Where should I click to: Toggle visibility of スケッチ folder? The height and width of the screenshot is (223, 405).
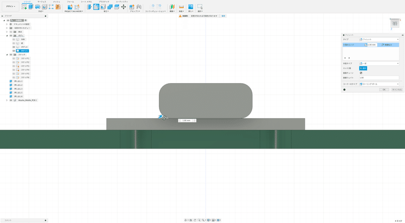pyautogui.click(x=11, y=55)
